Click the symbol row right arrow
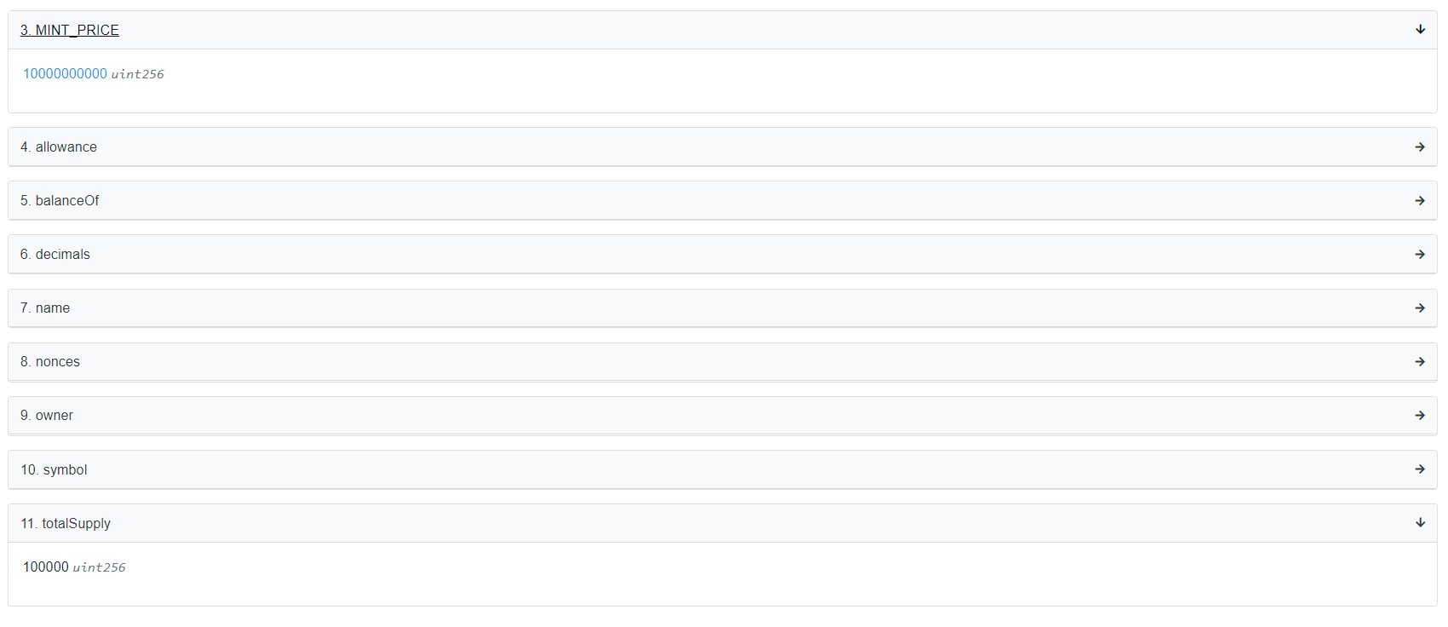This screenshot has height=627, width=1448. coord(1420,469)
